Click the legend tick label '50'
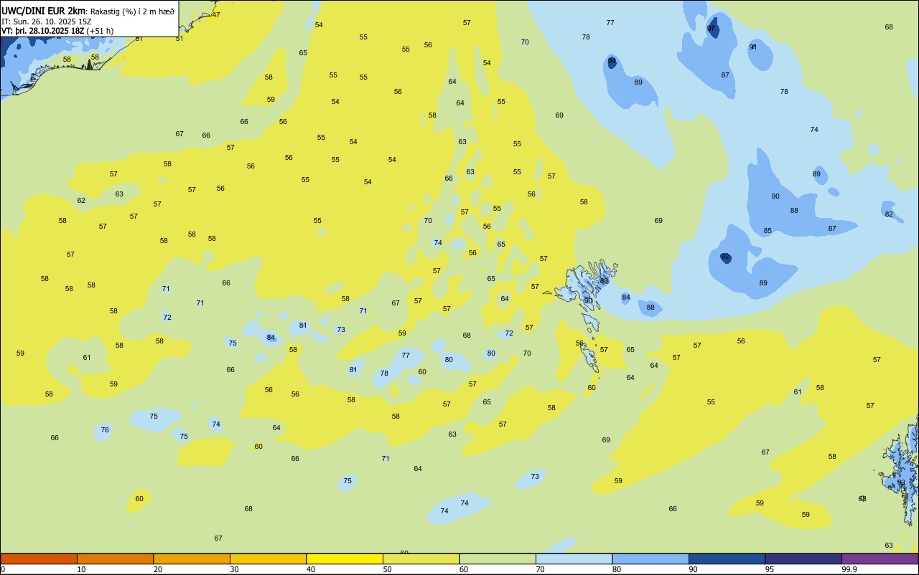This screenshot has height=575, width=919. pos(387,569)
